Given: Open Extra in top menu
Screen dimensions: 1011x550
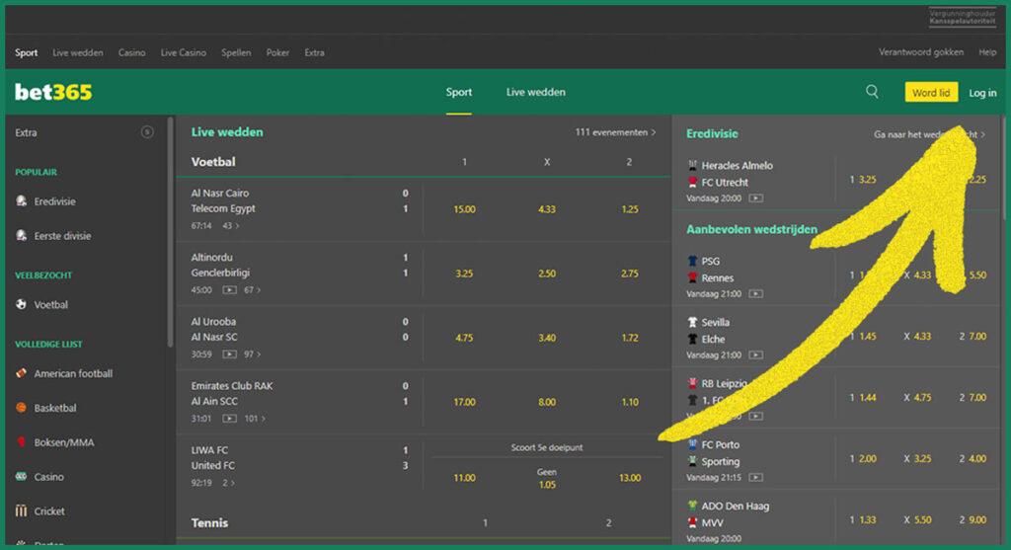Looking at the screenshot, I should (x=315, y=53).
